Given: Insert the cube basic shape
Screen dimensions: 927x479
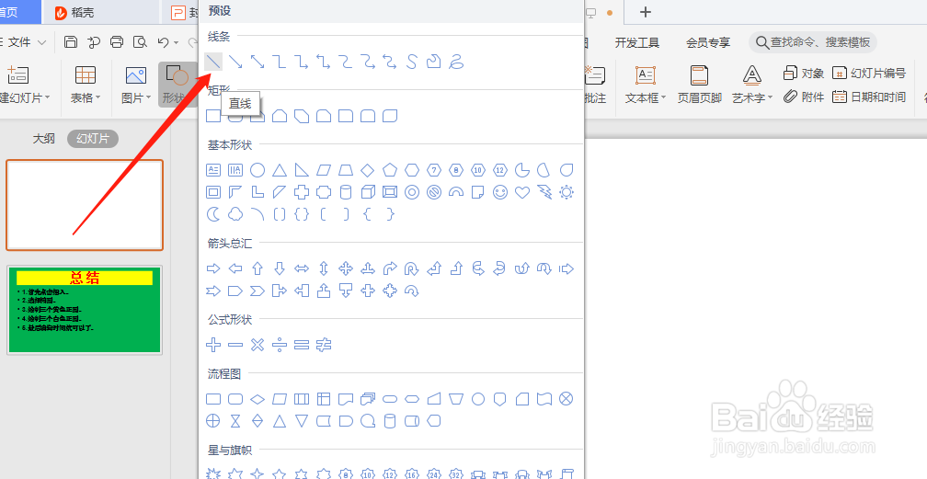Looking at the screenshot, I should point(368,192).
